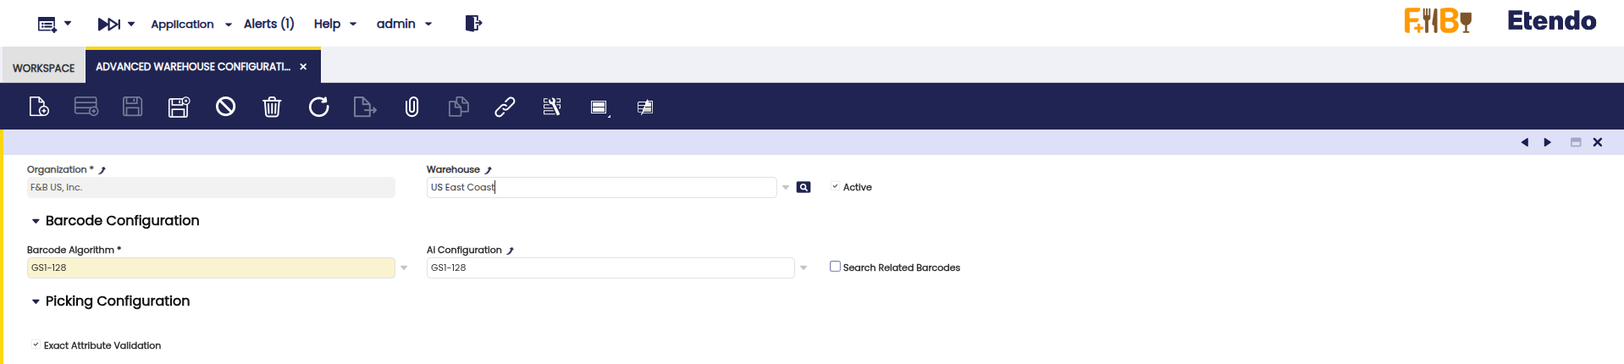1624x364 pixels.
Task: Collapse the Barcode Configuration section
Action: [36, 221]
